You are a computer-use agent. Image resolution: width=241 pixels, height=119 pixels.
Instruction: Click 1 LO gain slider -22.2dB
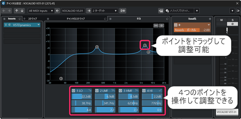pos(81,97)
